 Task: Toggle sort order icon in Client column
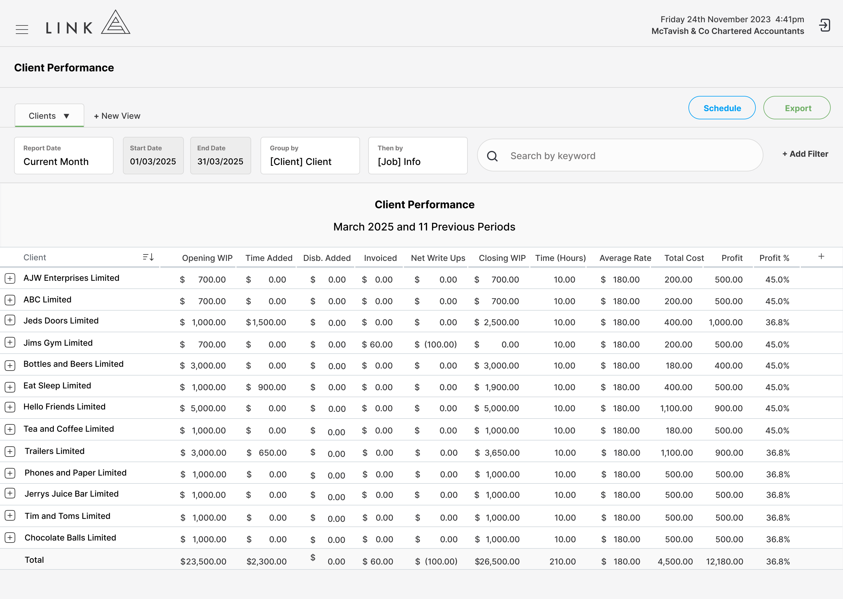(x=148, y=257)
